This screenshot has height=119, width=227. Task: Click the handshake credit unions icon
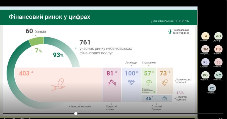tap(111, 82)
